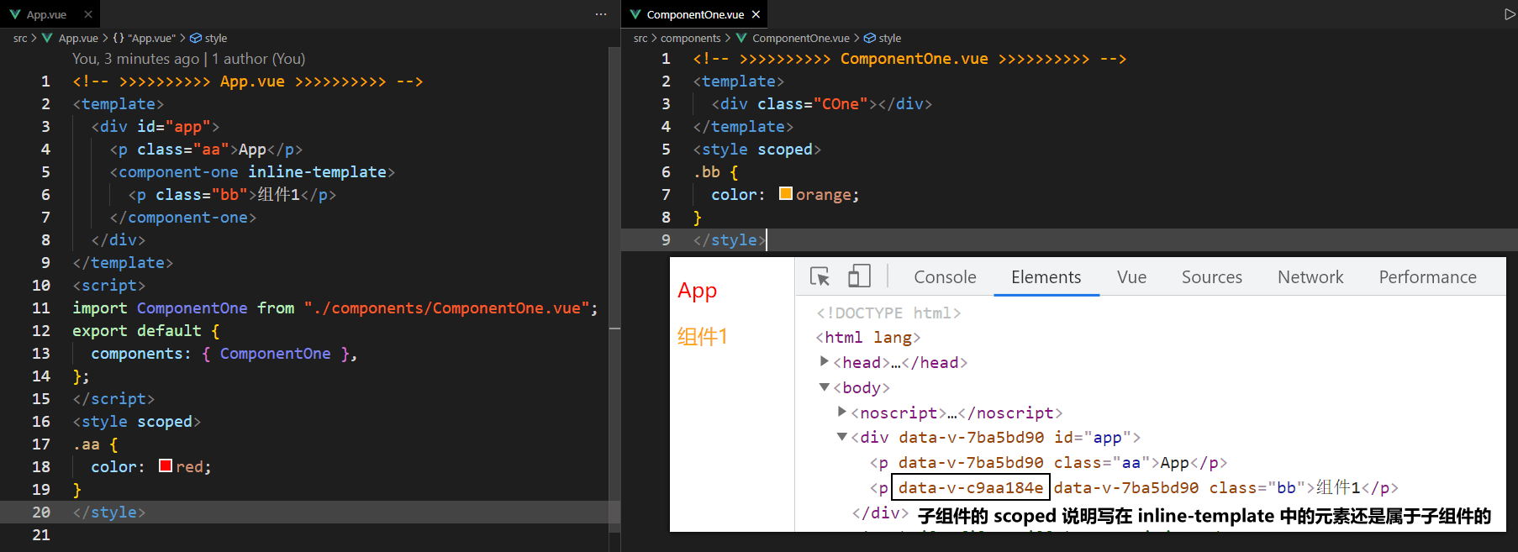Click 'components: { ComponentOne }' on line 13
The width and height of the screenshot is (1518, 552).
tap(224, 353)
